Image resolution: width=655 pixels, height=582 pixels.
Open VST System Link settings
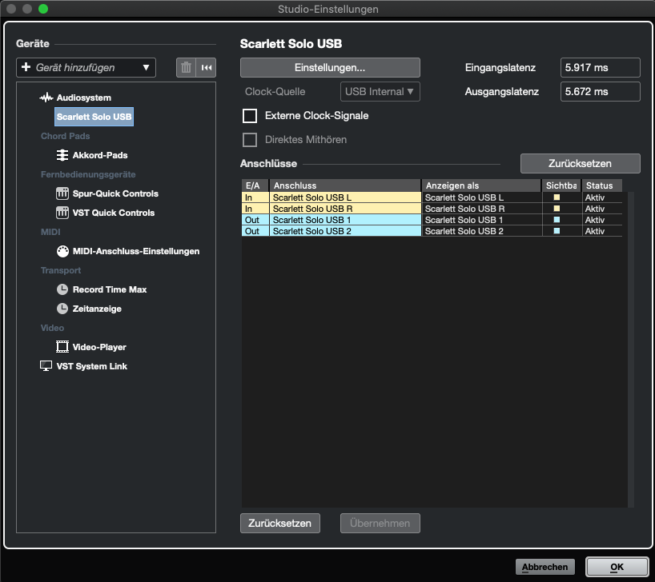[92, 366]
